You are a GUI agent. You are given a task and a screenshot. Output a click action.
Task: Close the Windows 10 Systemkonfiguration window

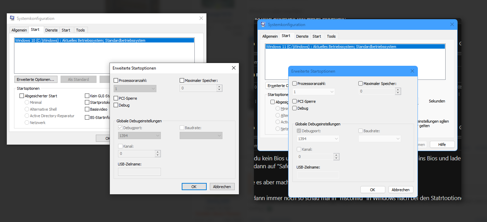(201, 18)
